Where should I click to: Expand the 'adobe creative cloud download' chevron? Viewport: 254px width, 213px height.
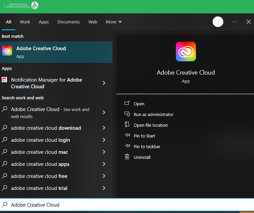tap(104, 128)
